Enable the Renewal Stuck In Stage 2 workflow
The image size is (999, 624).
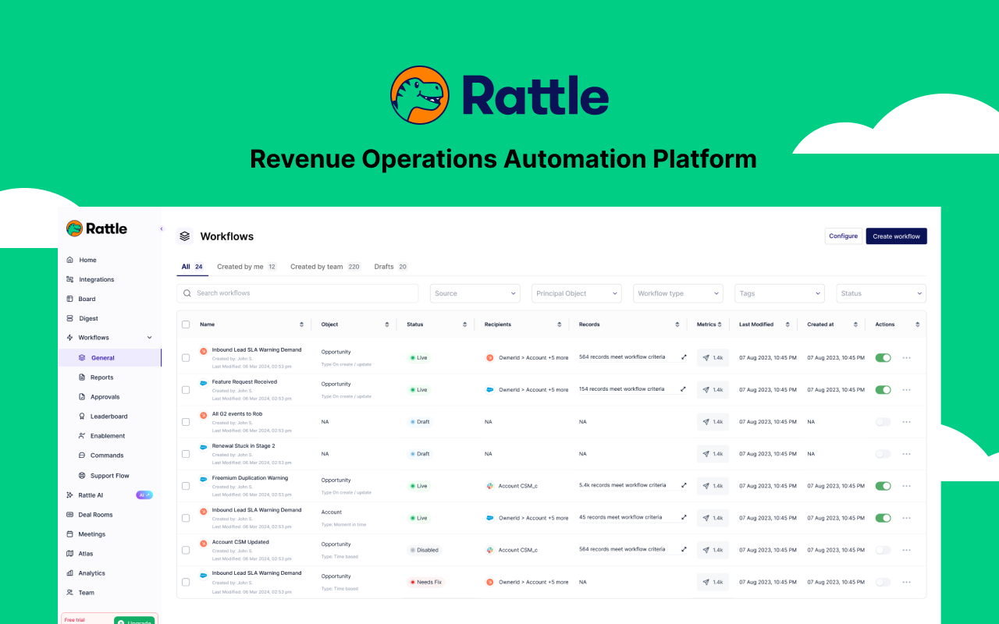click(883, 453)
